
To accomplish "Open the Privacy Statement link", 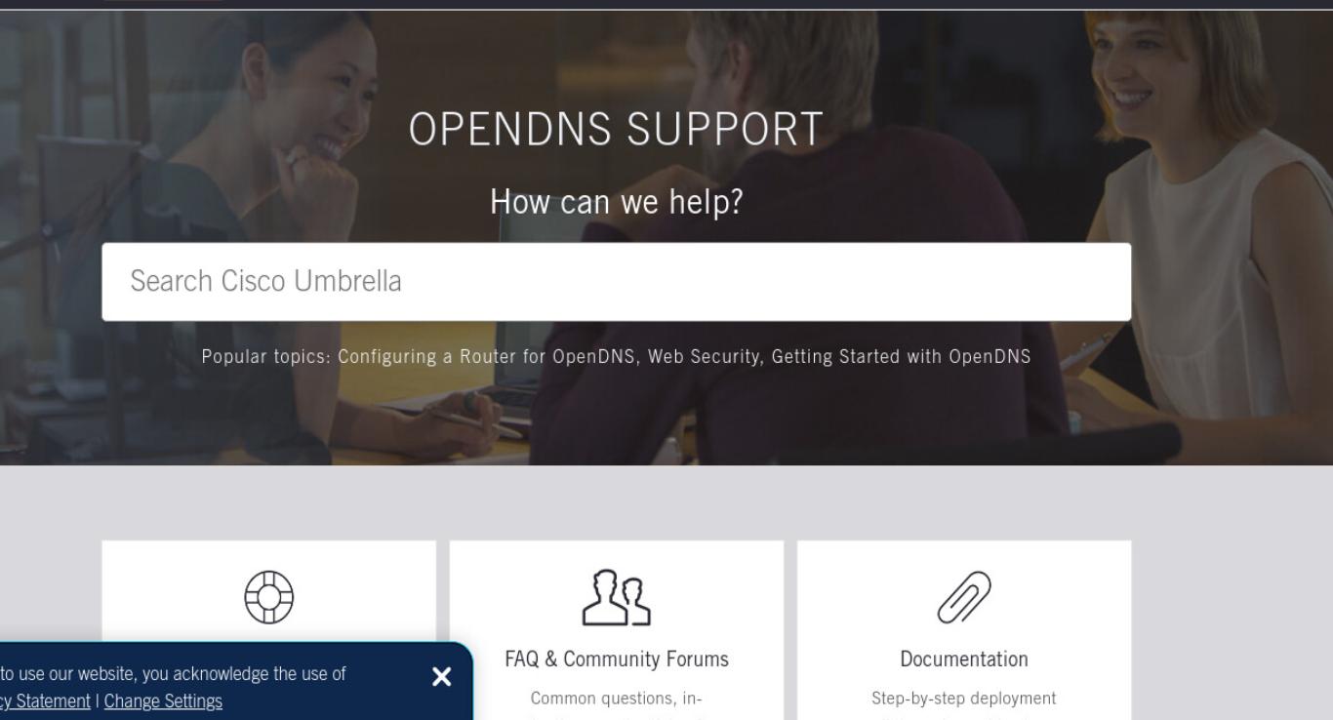I will coord(45,701).
